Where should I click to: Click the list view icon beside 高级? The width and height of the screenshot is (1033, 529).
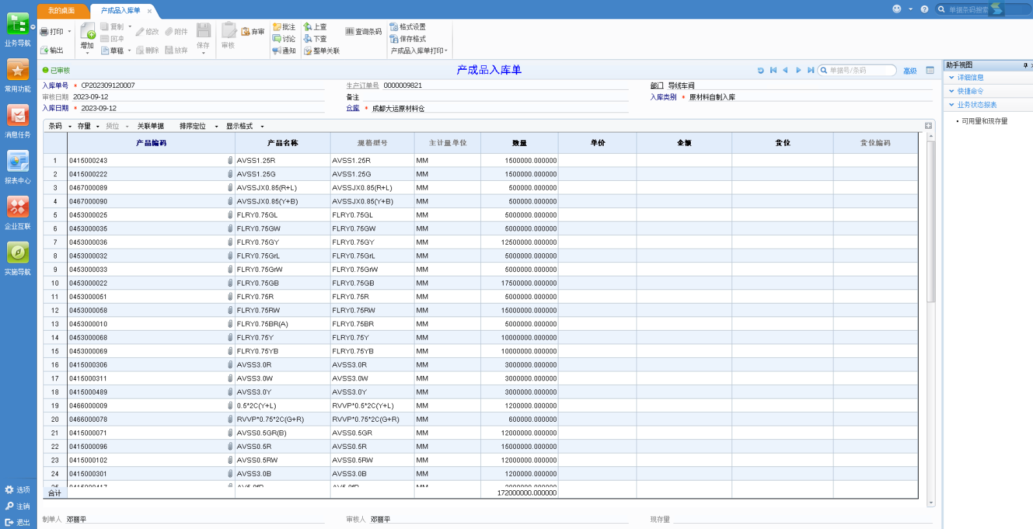click(930, 70)
